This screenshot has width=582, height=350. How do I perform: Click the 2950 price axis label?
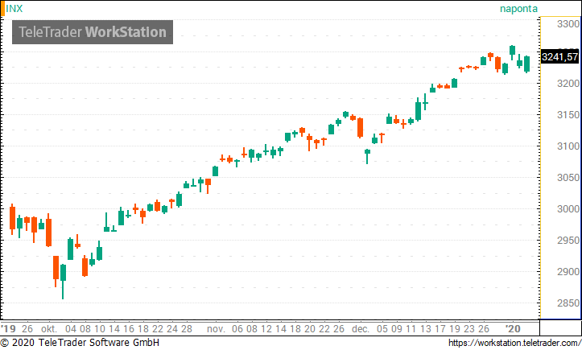[568, 241]
